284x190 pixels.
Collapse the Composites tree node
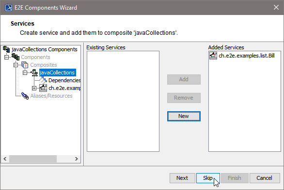16,65
